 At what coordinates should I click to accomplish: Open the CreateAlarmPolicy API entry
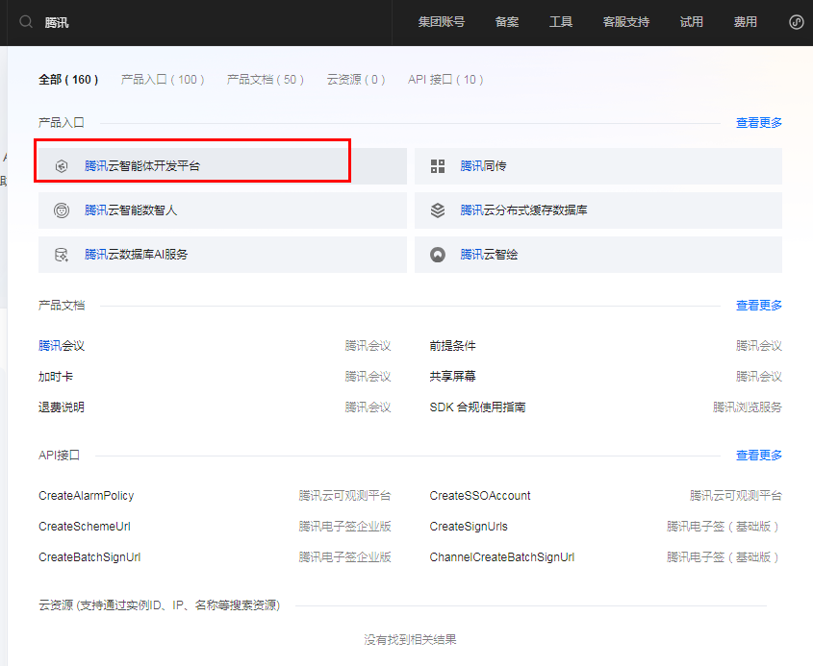86,496
